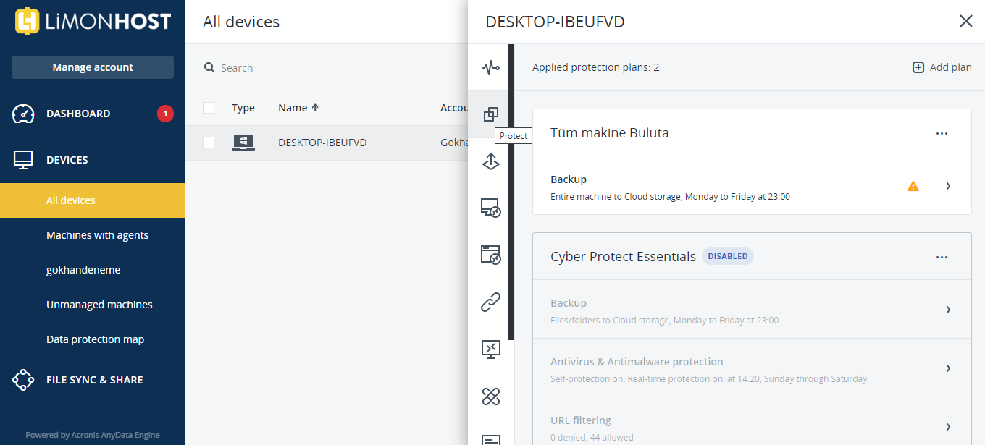Click the bandage patch icon
The height and width of the screenshot is (445, 985).
tap(491, 396)
